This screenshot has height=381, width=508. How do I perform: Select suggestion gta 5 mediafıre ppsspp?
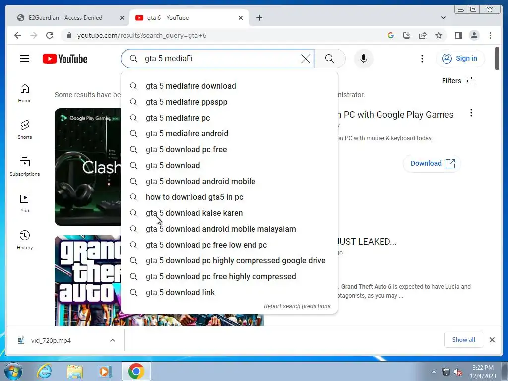point(229,102)
